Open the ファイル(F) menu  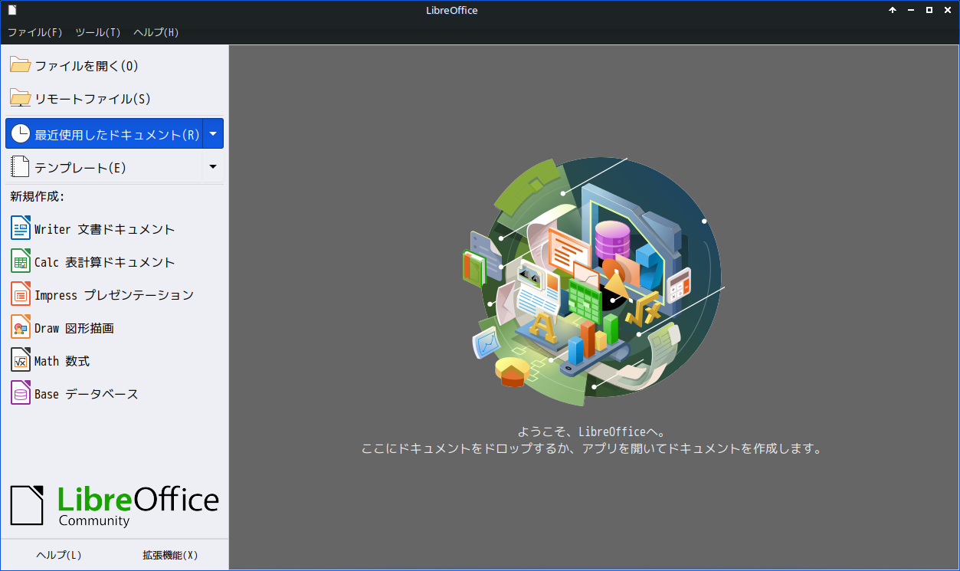(x=34, y=32)
